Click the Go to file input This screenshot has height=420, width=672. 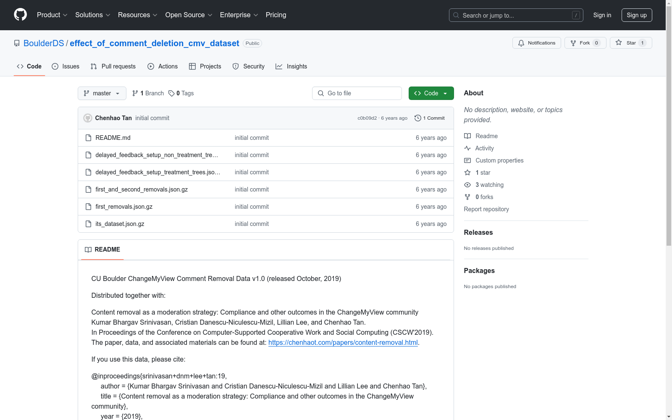tap(357, 93)
